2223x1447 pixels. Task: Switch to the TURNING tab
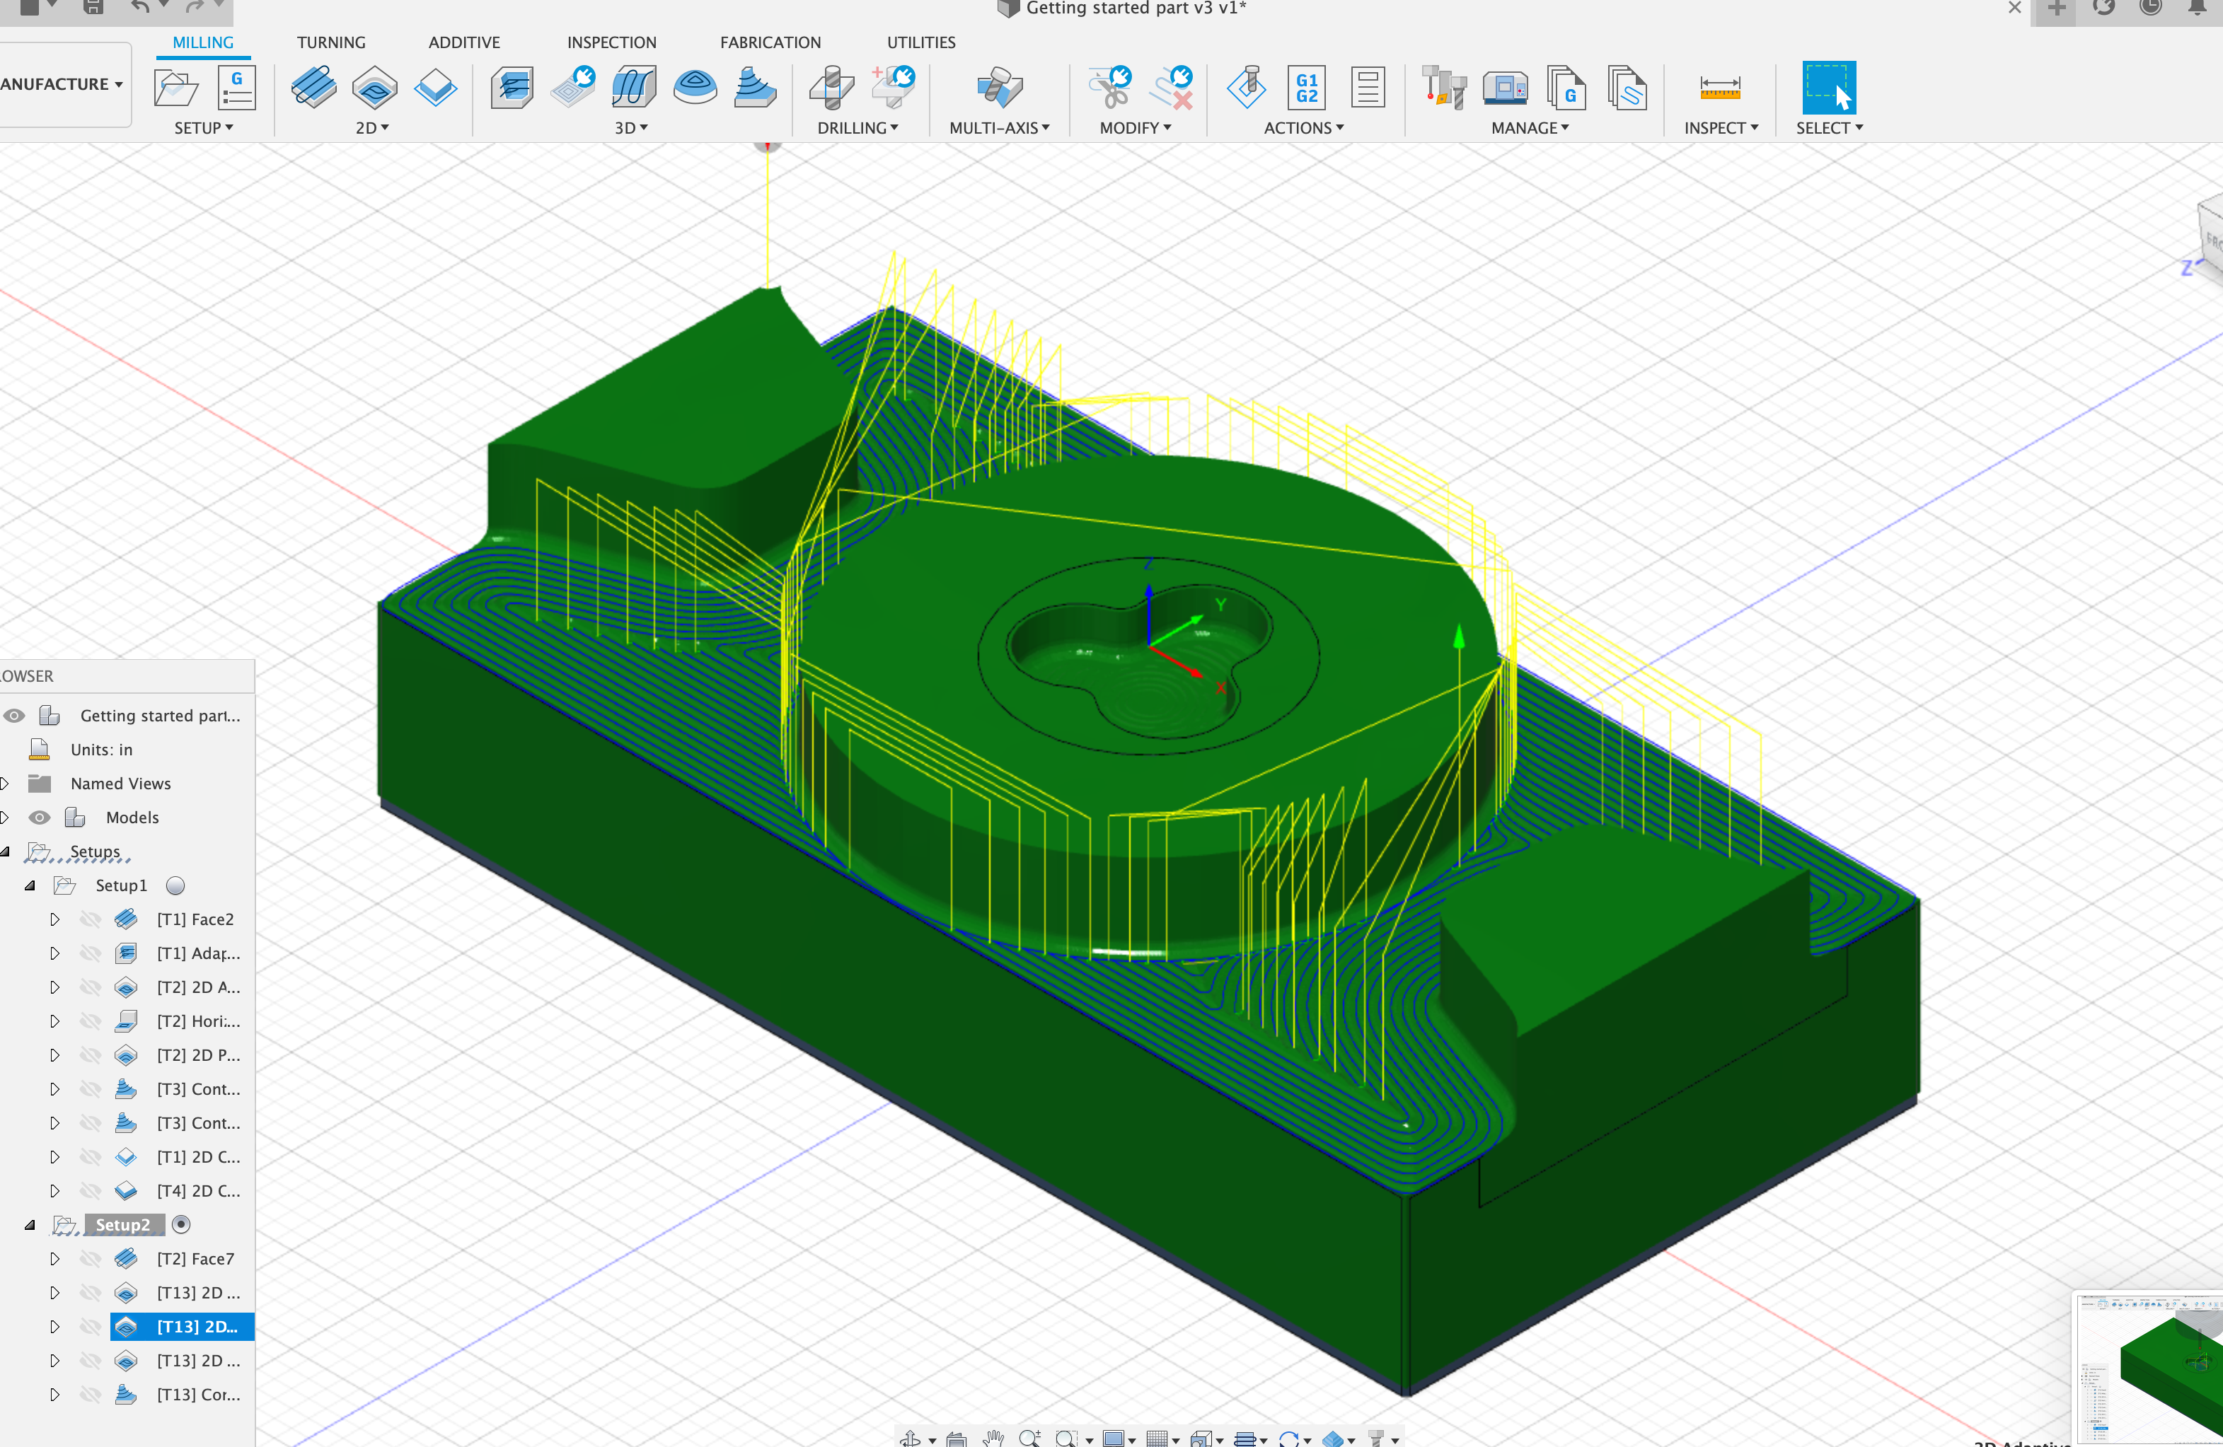pos(330,42)
